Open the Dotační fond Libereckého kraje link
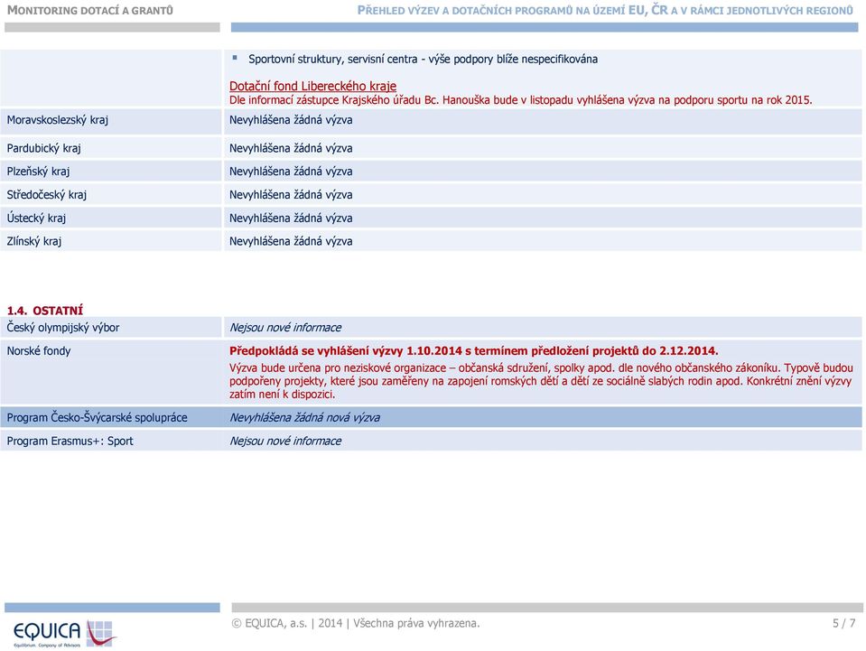This screenshot has height=651, width=866. [312, 86]
